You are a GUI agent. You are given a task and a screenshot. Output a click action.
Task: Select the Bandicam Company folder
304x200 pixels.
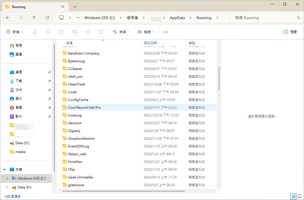139,53
